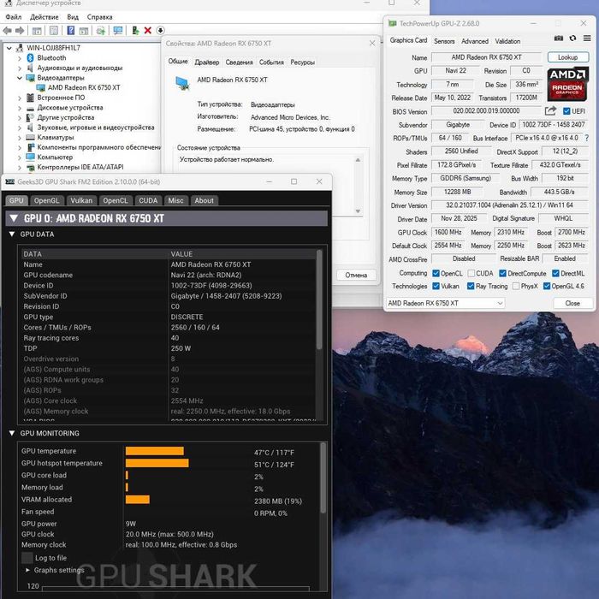Toggle the Vulkan checkbox in GPU-Z Technologies
This screenshot has height=599, width=599.
point(436,286)
